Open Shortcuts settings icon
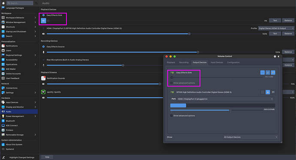296x160 pixels. click(x=3, y=27)
